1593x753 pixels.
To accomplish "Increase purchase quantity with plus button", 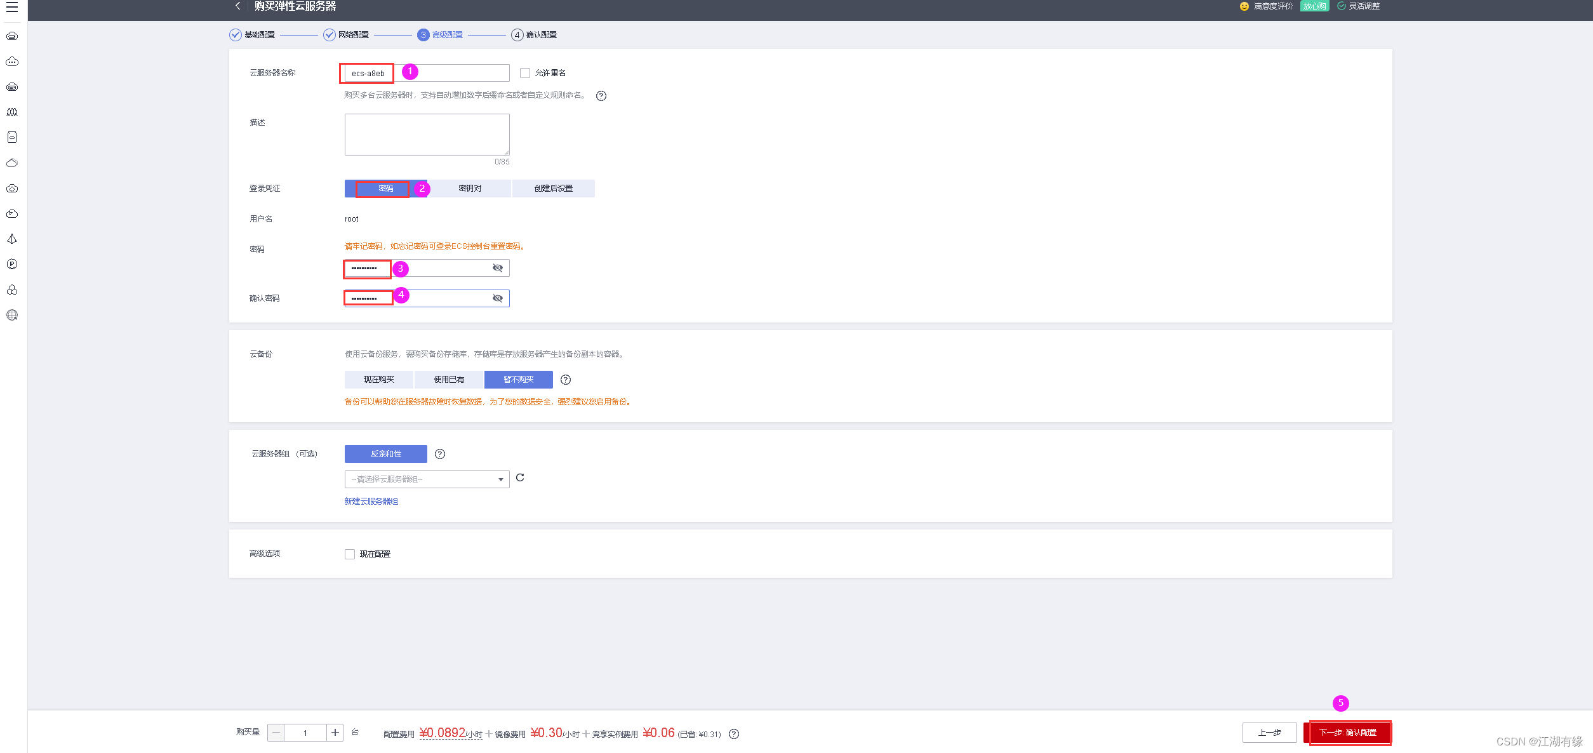I will tap(335, 733).
